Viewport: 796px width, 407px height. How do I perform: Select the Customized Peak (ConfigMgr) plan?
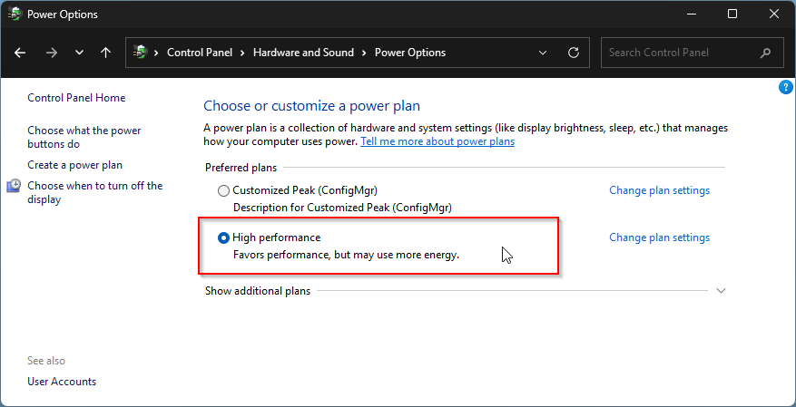(224, 191)
